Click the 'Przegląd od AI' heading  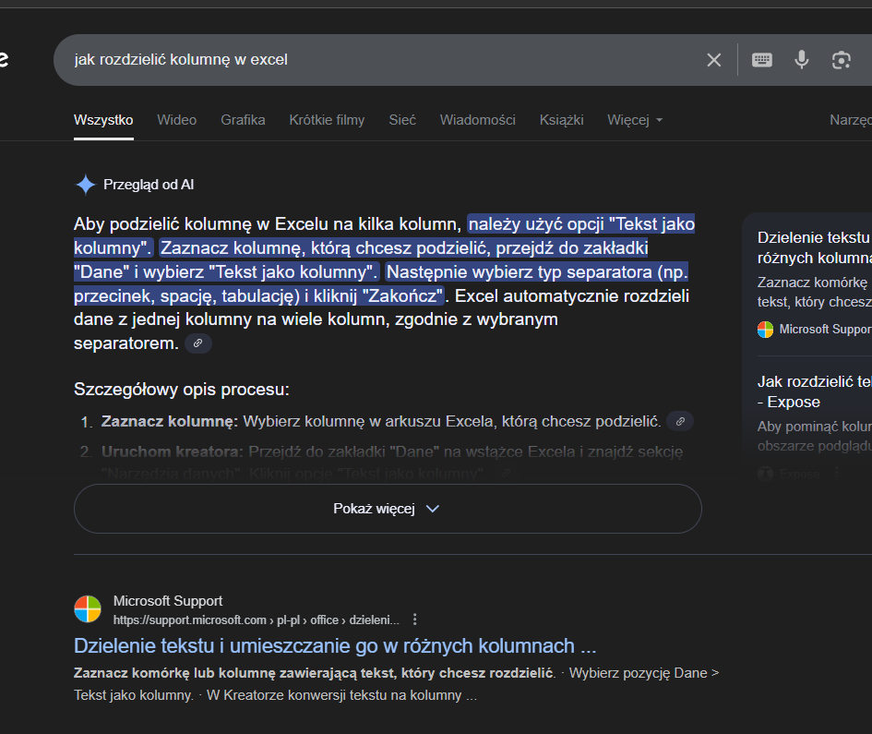pos(149,185)
